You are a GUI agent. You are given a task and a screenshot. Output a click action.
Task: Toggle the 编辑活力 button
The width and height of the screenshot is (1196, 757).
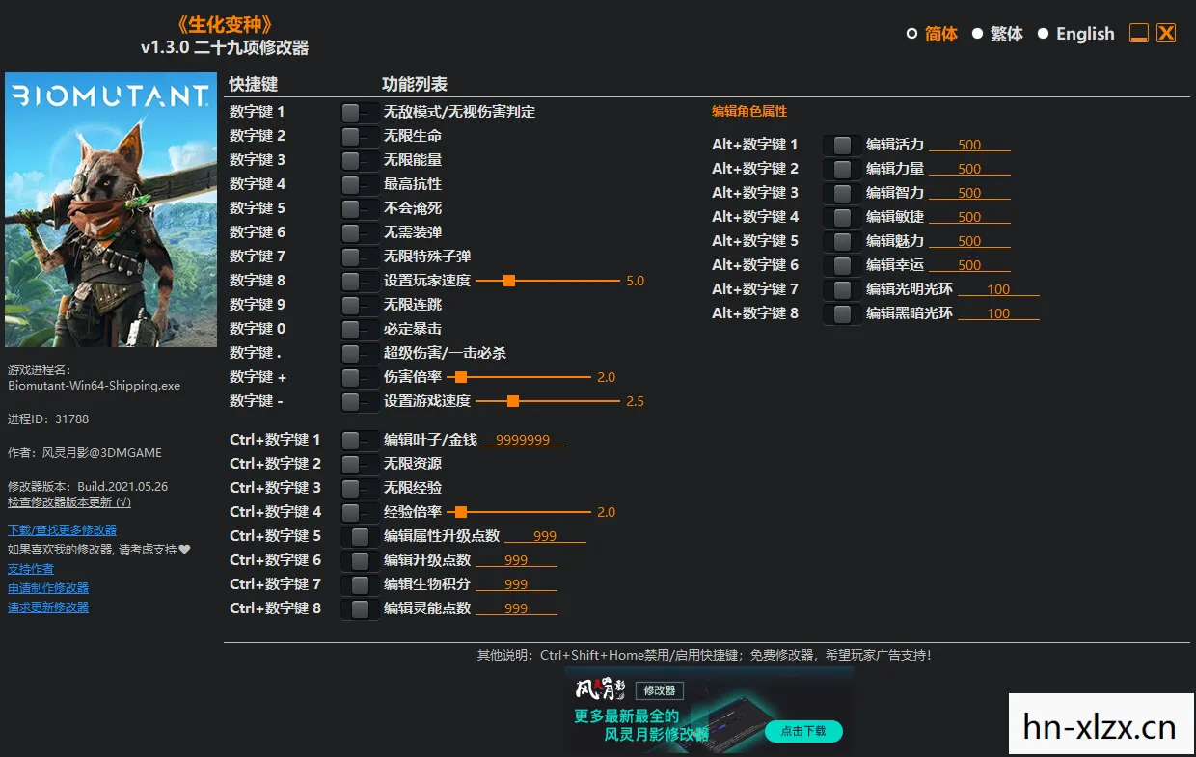tap(842, 145)
